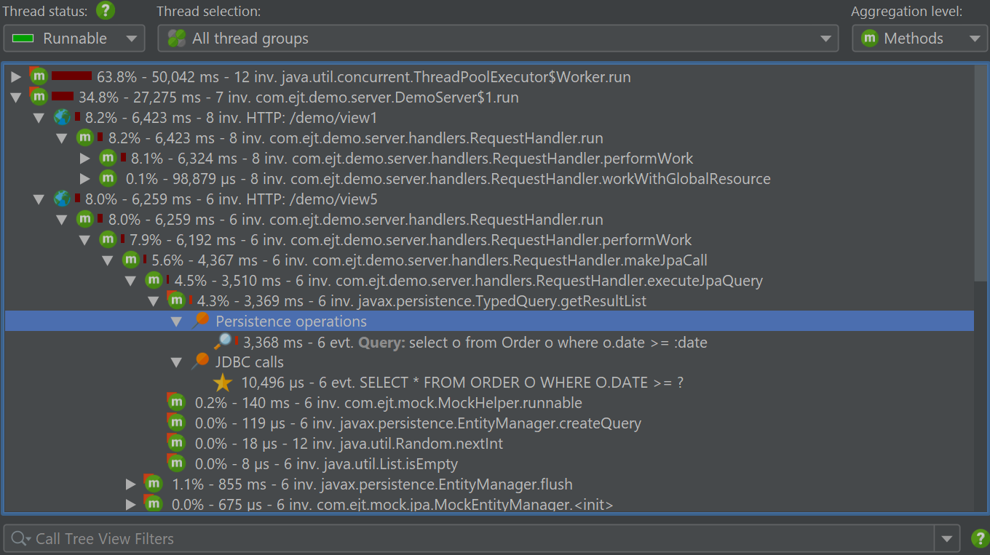Click the method icon of DemoServer$1.run
This screenshot has width=990, height=555.
[x=39, y=96]
